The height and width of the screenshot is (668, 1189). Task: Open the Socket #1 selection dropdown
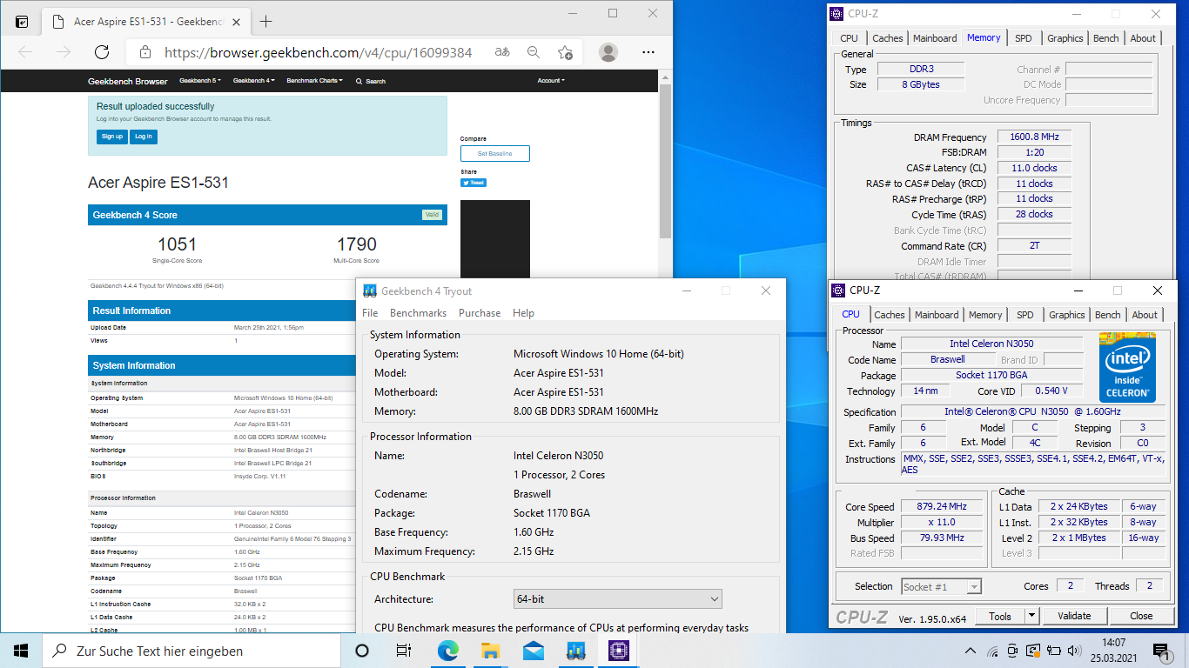pos(941,586)
